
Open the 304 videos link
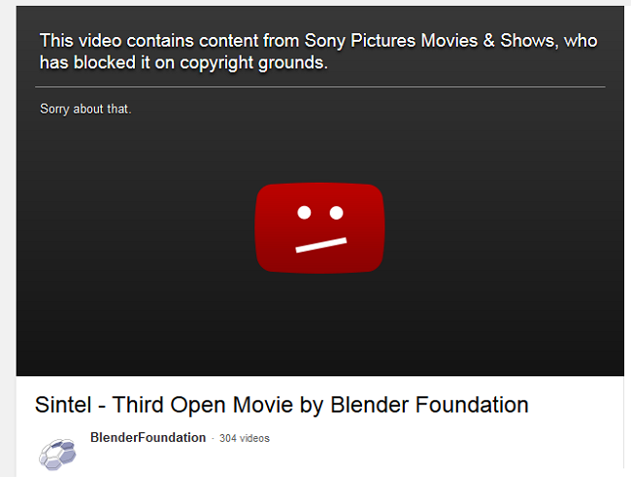click(x=245, y=438)
